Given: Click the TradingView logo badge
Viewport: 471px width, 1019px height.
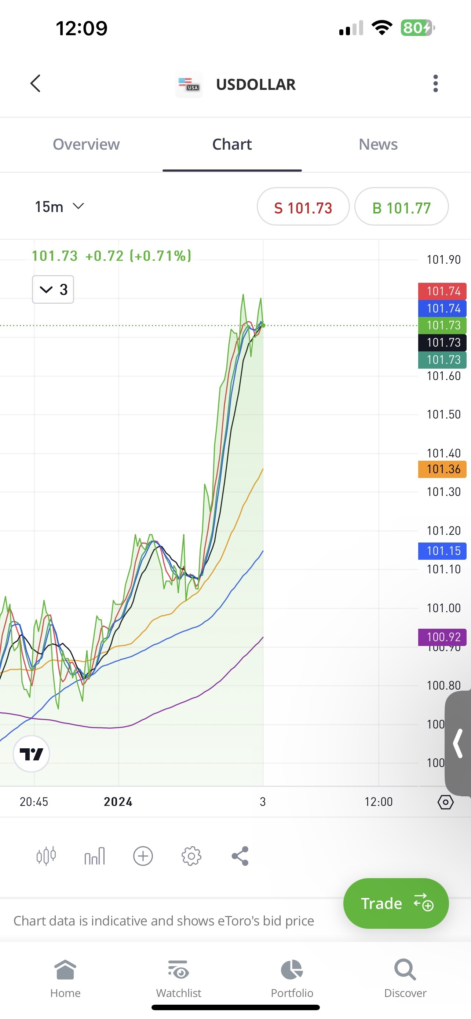Looking at the screenshot, I should (x=31, y=753).
